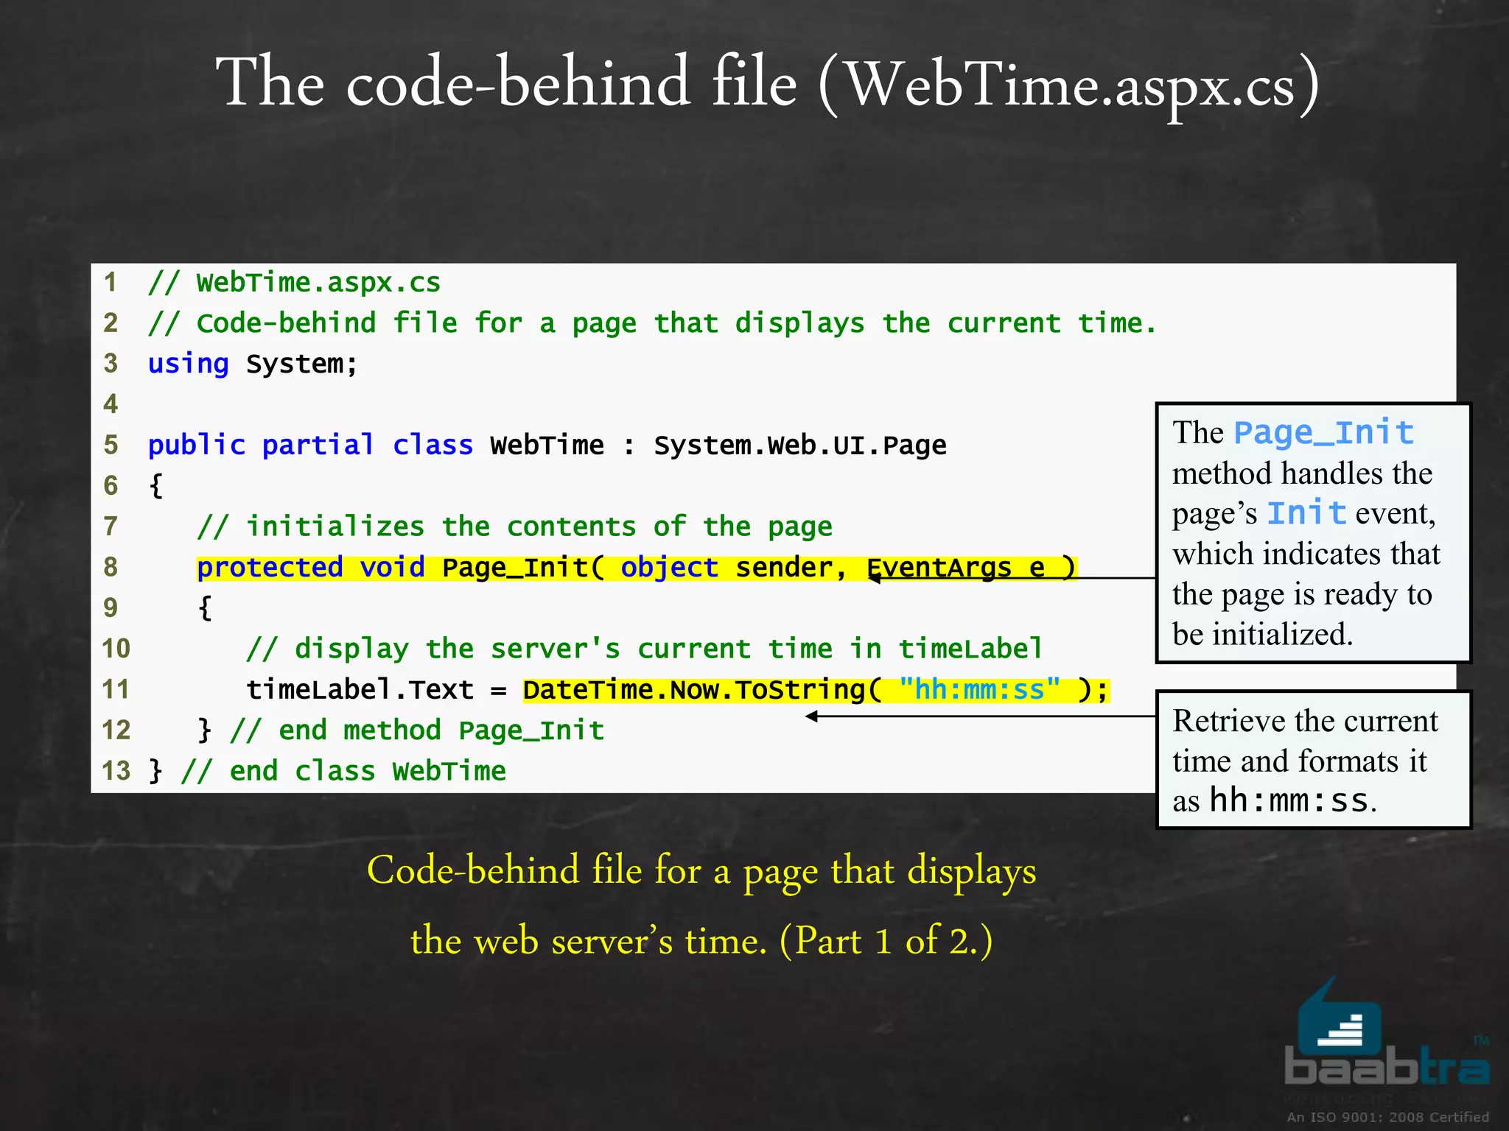Click the blue Page_Init word in callout

click(1323, 433)
